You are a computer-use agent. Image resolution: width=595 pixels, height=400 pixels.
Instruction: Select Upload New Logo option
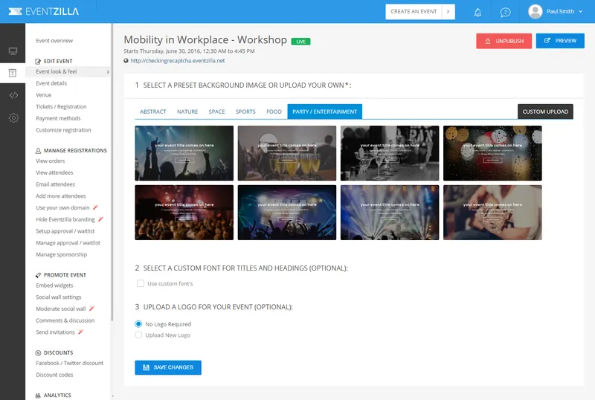tap(138, 335)
